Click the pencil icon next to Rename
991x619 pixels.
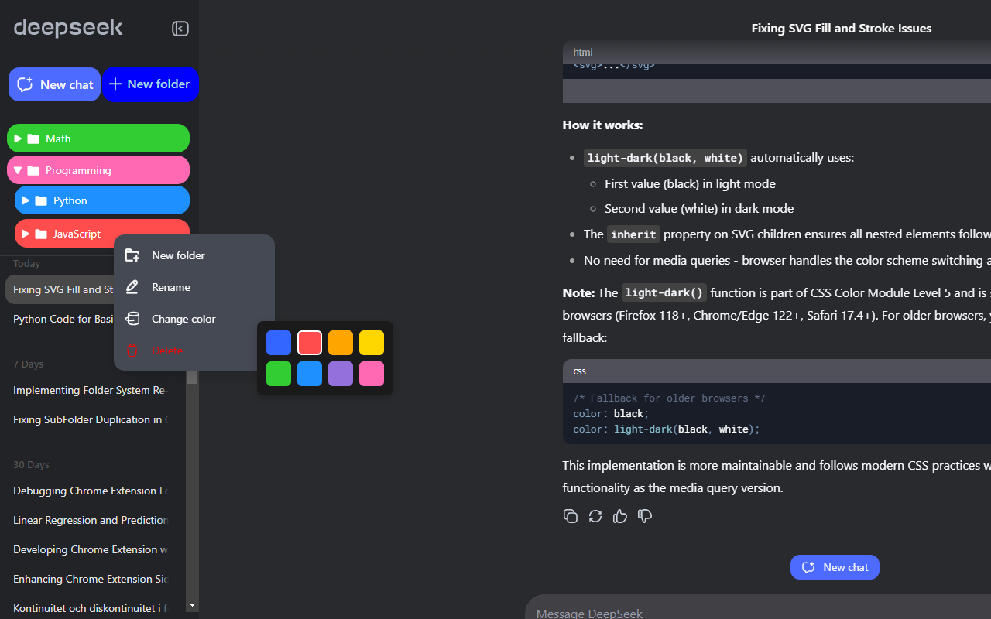pos(132,287)
